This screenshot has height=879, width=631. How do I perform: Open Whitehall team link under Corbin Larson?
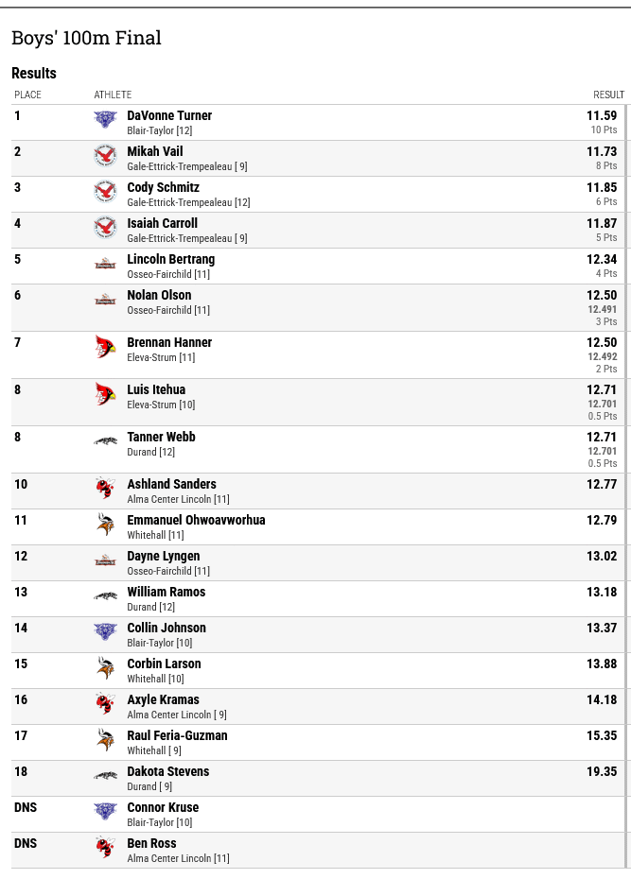(155, 679)
